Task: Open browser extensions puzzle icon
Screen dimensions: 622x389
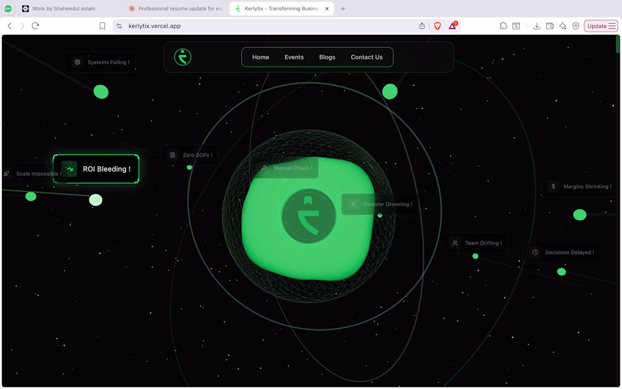Action: point(503,26)
